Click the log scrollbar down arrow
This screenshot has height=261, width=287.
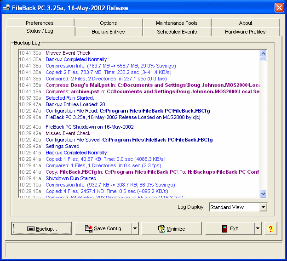(263, 193)
